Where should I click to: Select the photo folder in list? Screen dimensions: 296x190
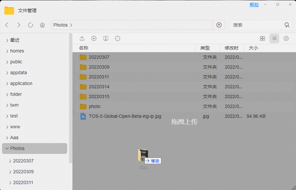[95, 106]
